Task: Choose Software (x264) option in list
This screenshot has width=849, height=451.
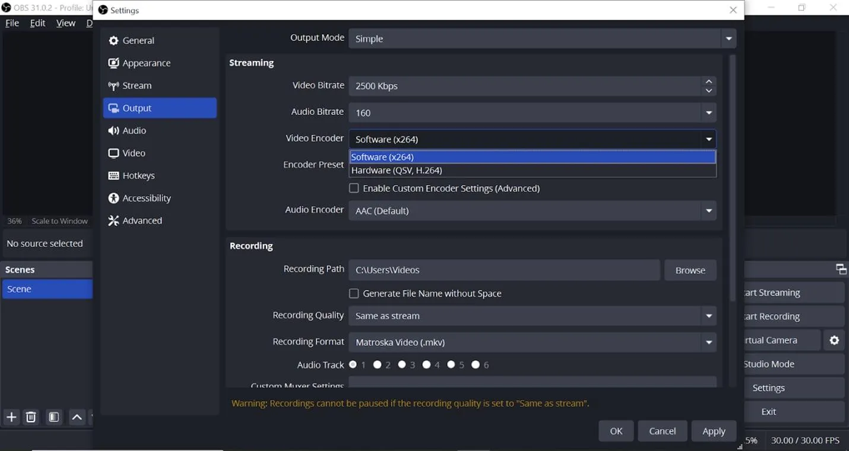Action: click(533, 157)
